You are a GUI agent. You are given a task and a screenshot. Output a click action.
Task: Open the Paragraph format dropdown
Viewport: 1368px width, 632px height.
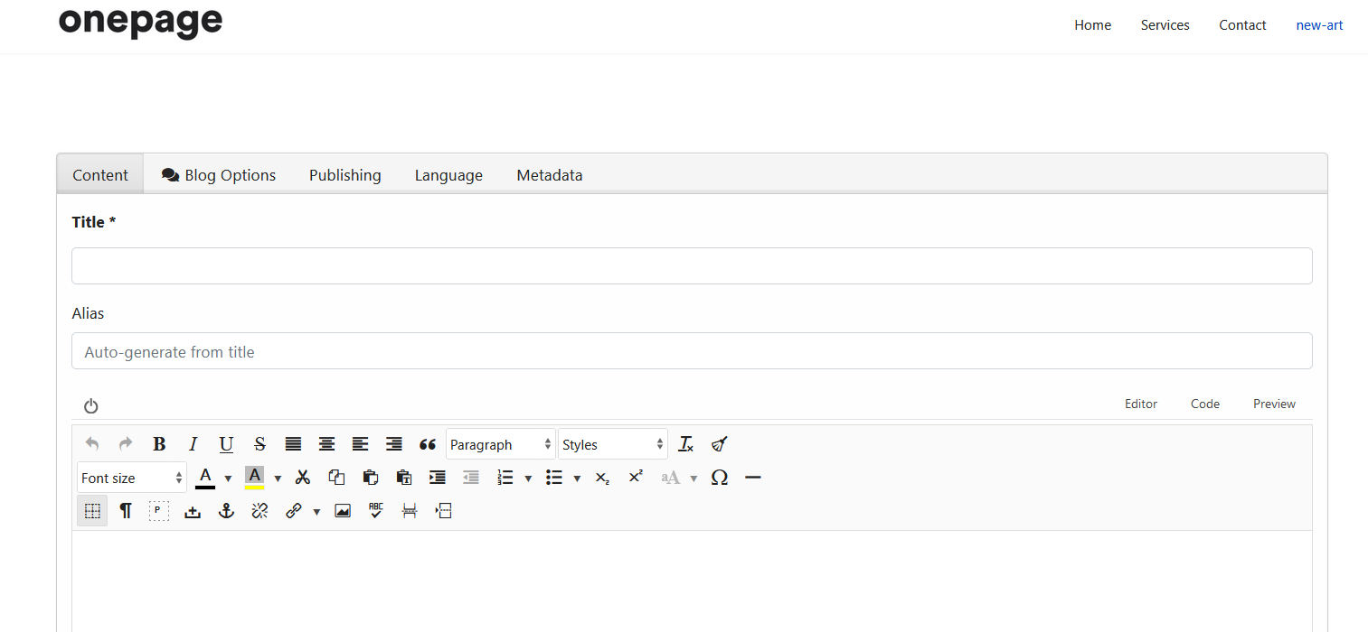click(500, 444)
